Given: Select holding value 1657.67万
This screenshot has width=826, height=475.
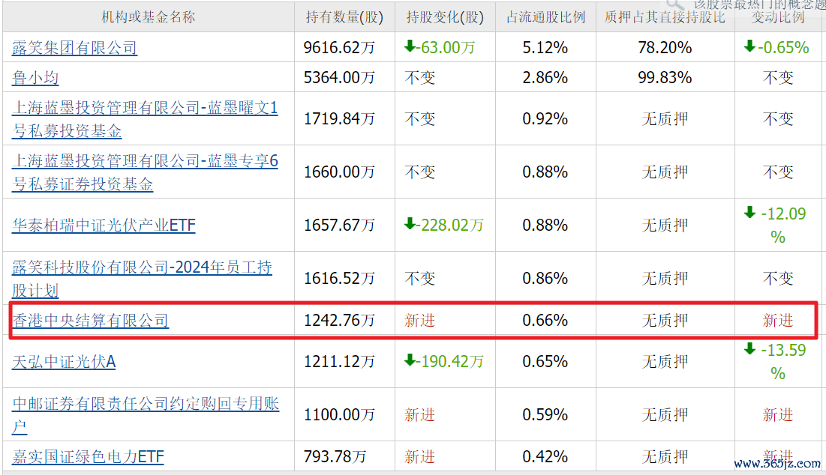Looking at the screenshot, I should 339,226.
